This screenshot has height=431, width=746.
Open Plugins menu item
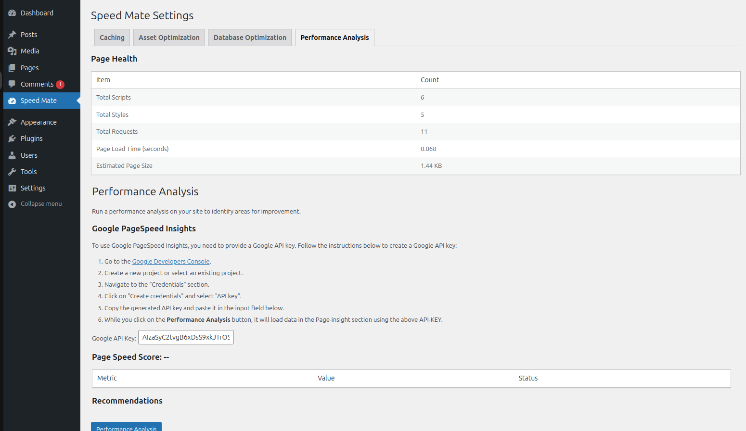[x=42, y=139]
